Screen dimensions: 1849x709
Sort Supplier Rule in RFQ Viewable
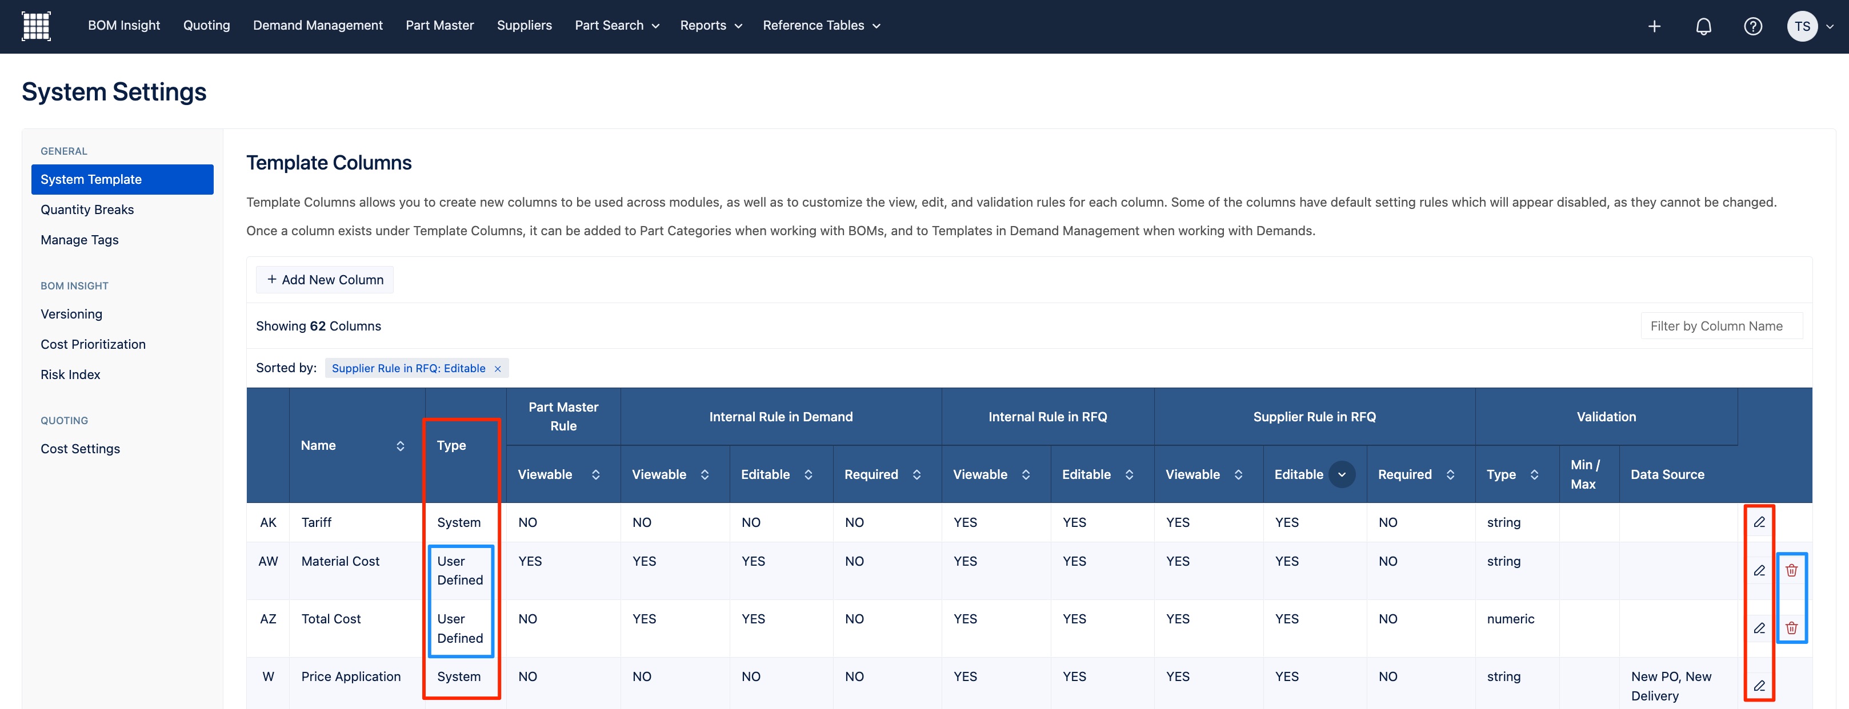1238,474
